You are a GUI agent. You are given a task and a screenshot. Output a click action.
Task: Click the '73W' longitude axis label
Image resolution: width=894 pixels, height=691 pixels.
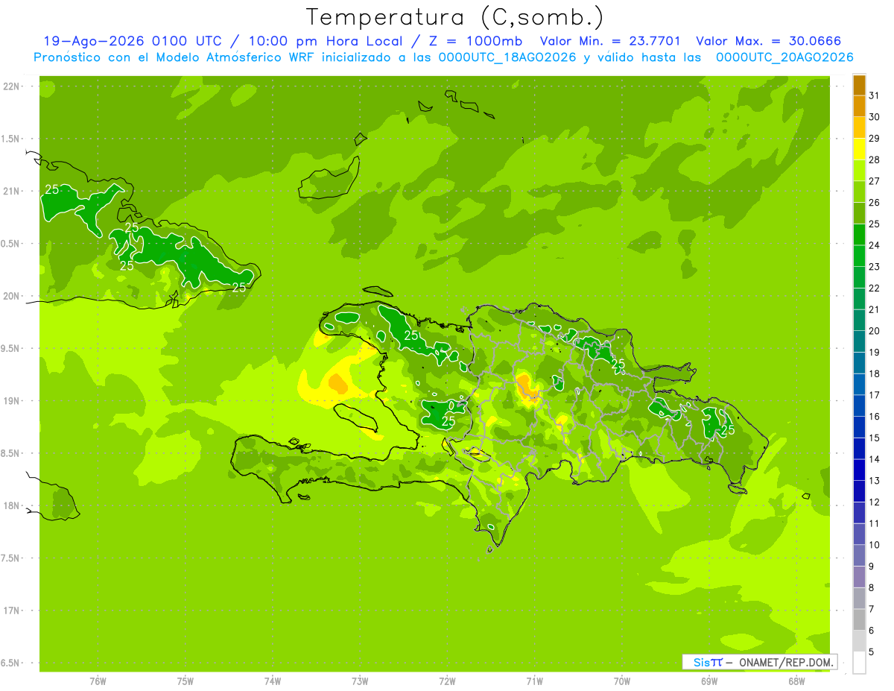tap(360, 681)
